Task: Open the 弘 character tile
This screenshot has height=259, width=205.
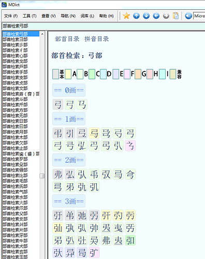Action: (70, 175)
